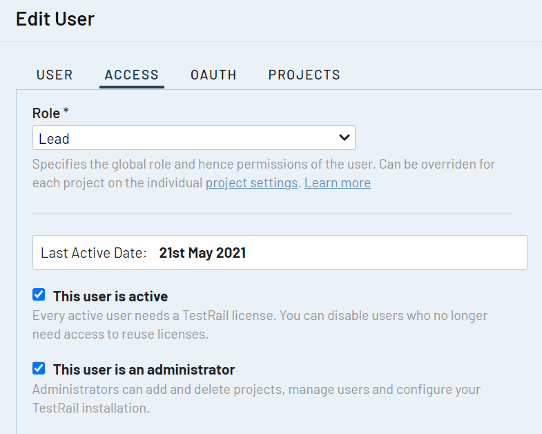Screen dimensions: 542x434
Task: Click the Edit User page heading
Action: [55, 19]
